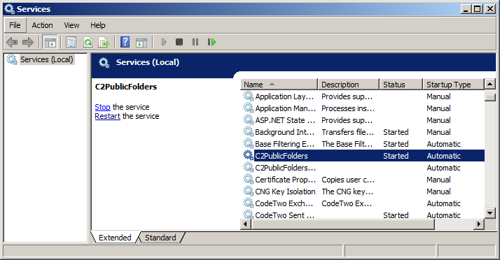Click the Stop the service link
The image size is (500, 260).
102,107
